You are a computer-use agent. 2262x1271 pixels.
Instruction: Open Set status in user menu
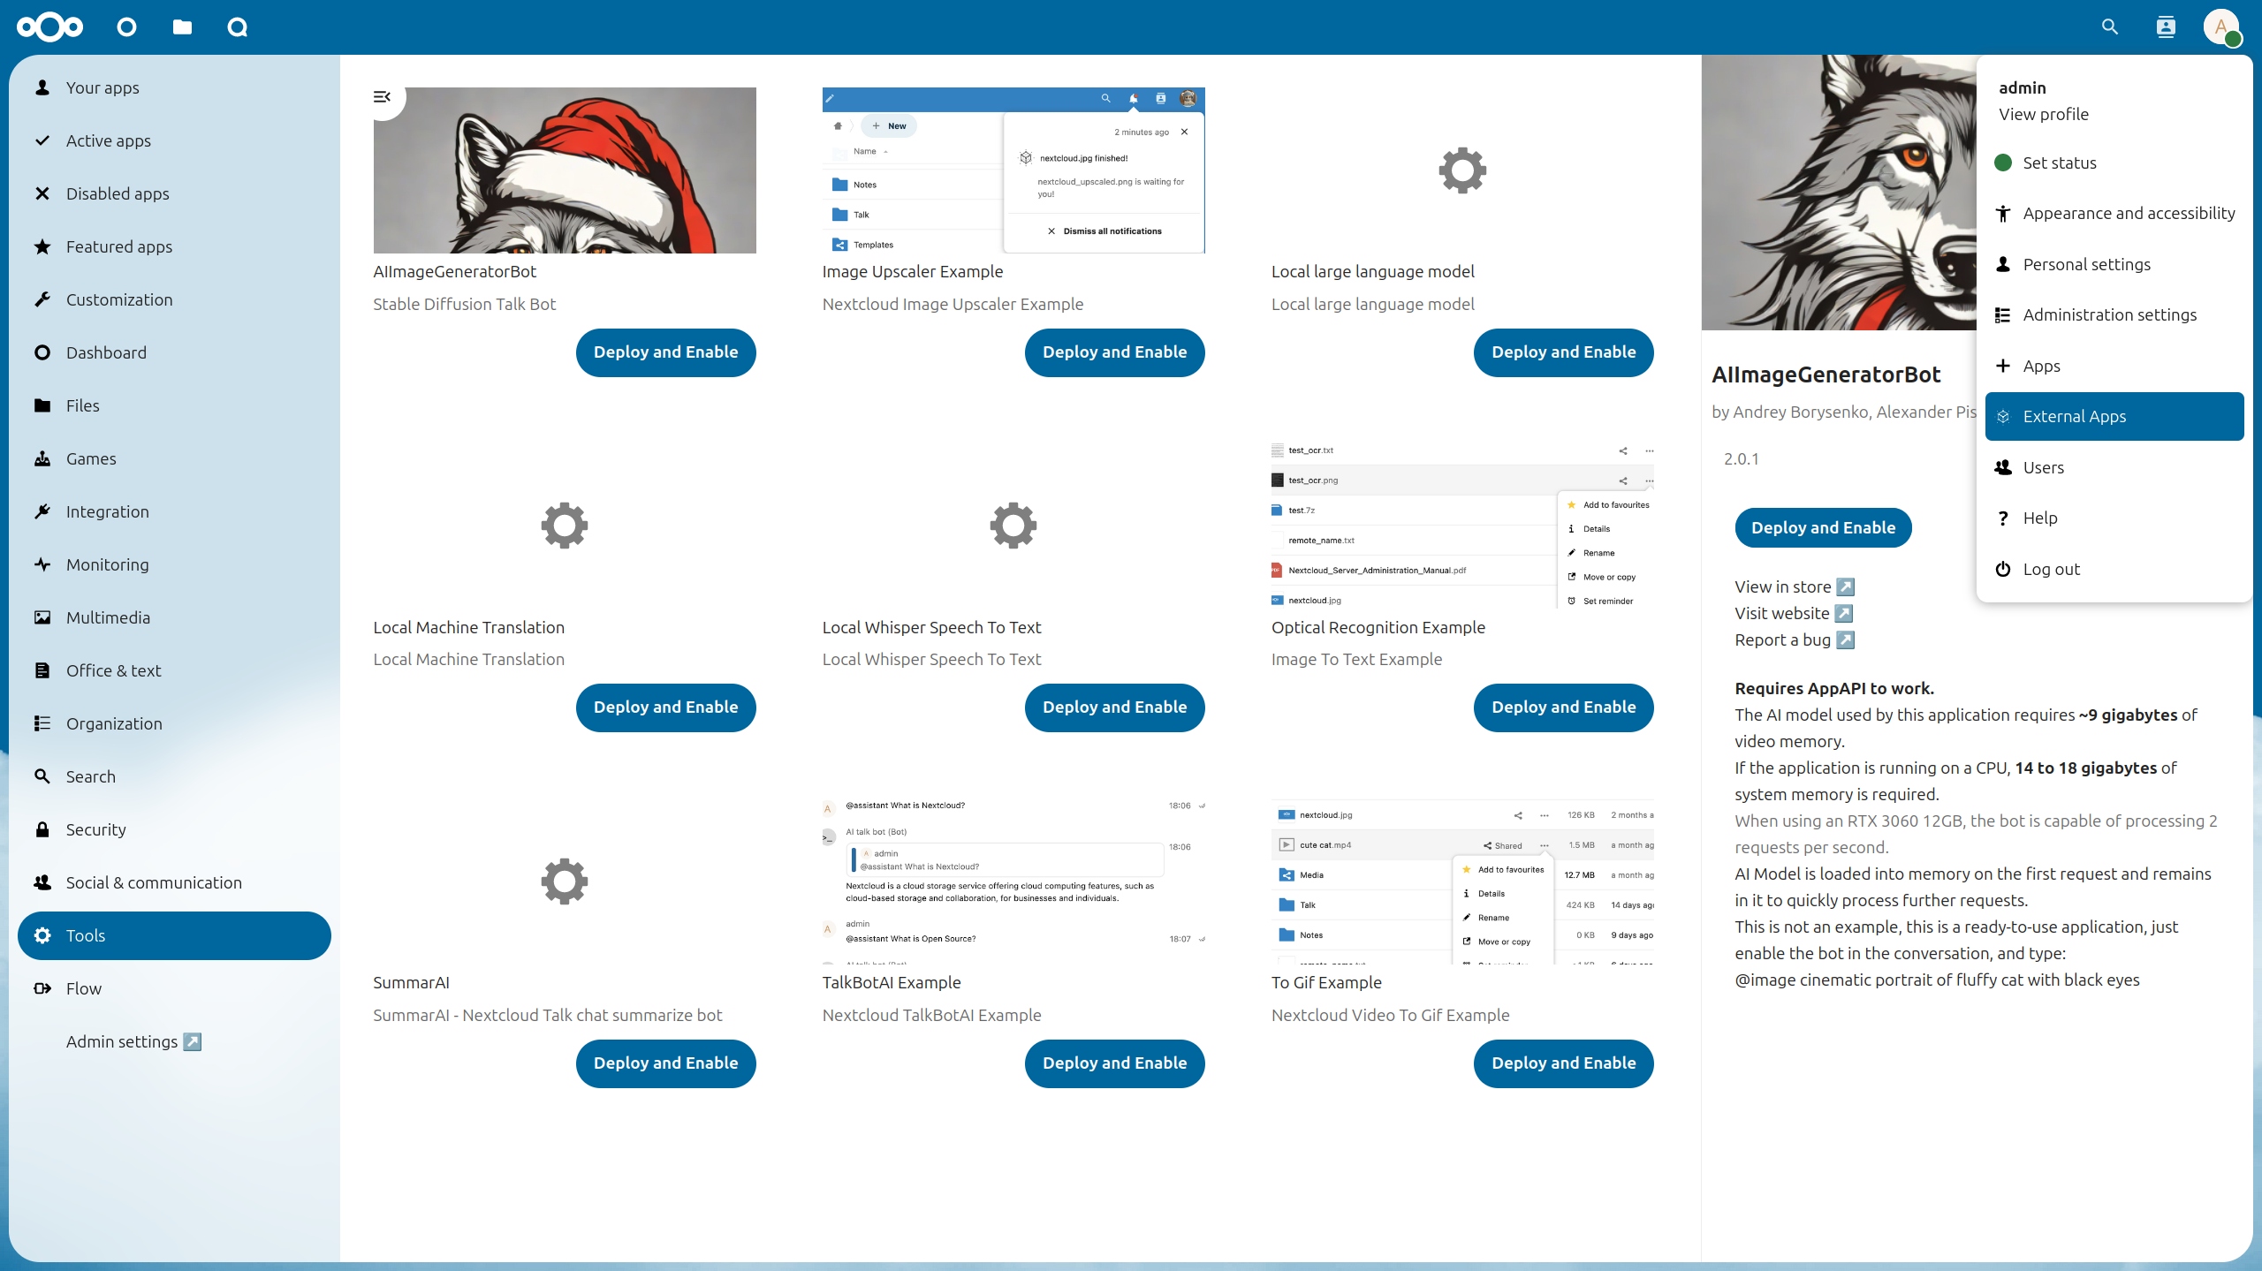(2059, 163)
